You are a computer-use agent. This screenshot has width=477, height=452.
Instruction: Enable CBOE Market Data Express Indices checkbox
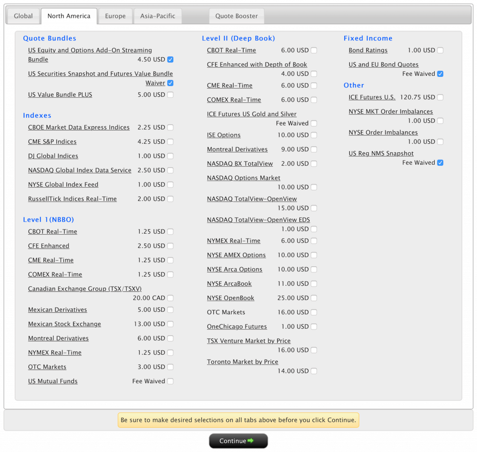(170, 128)
